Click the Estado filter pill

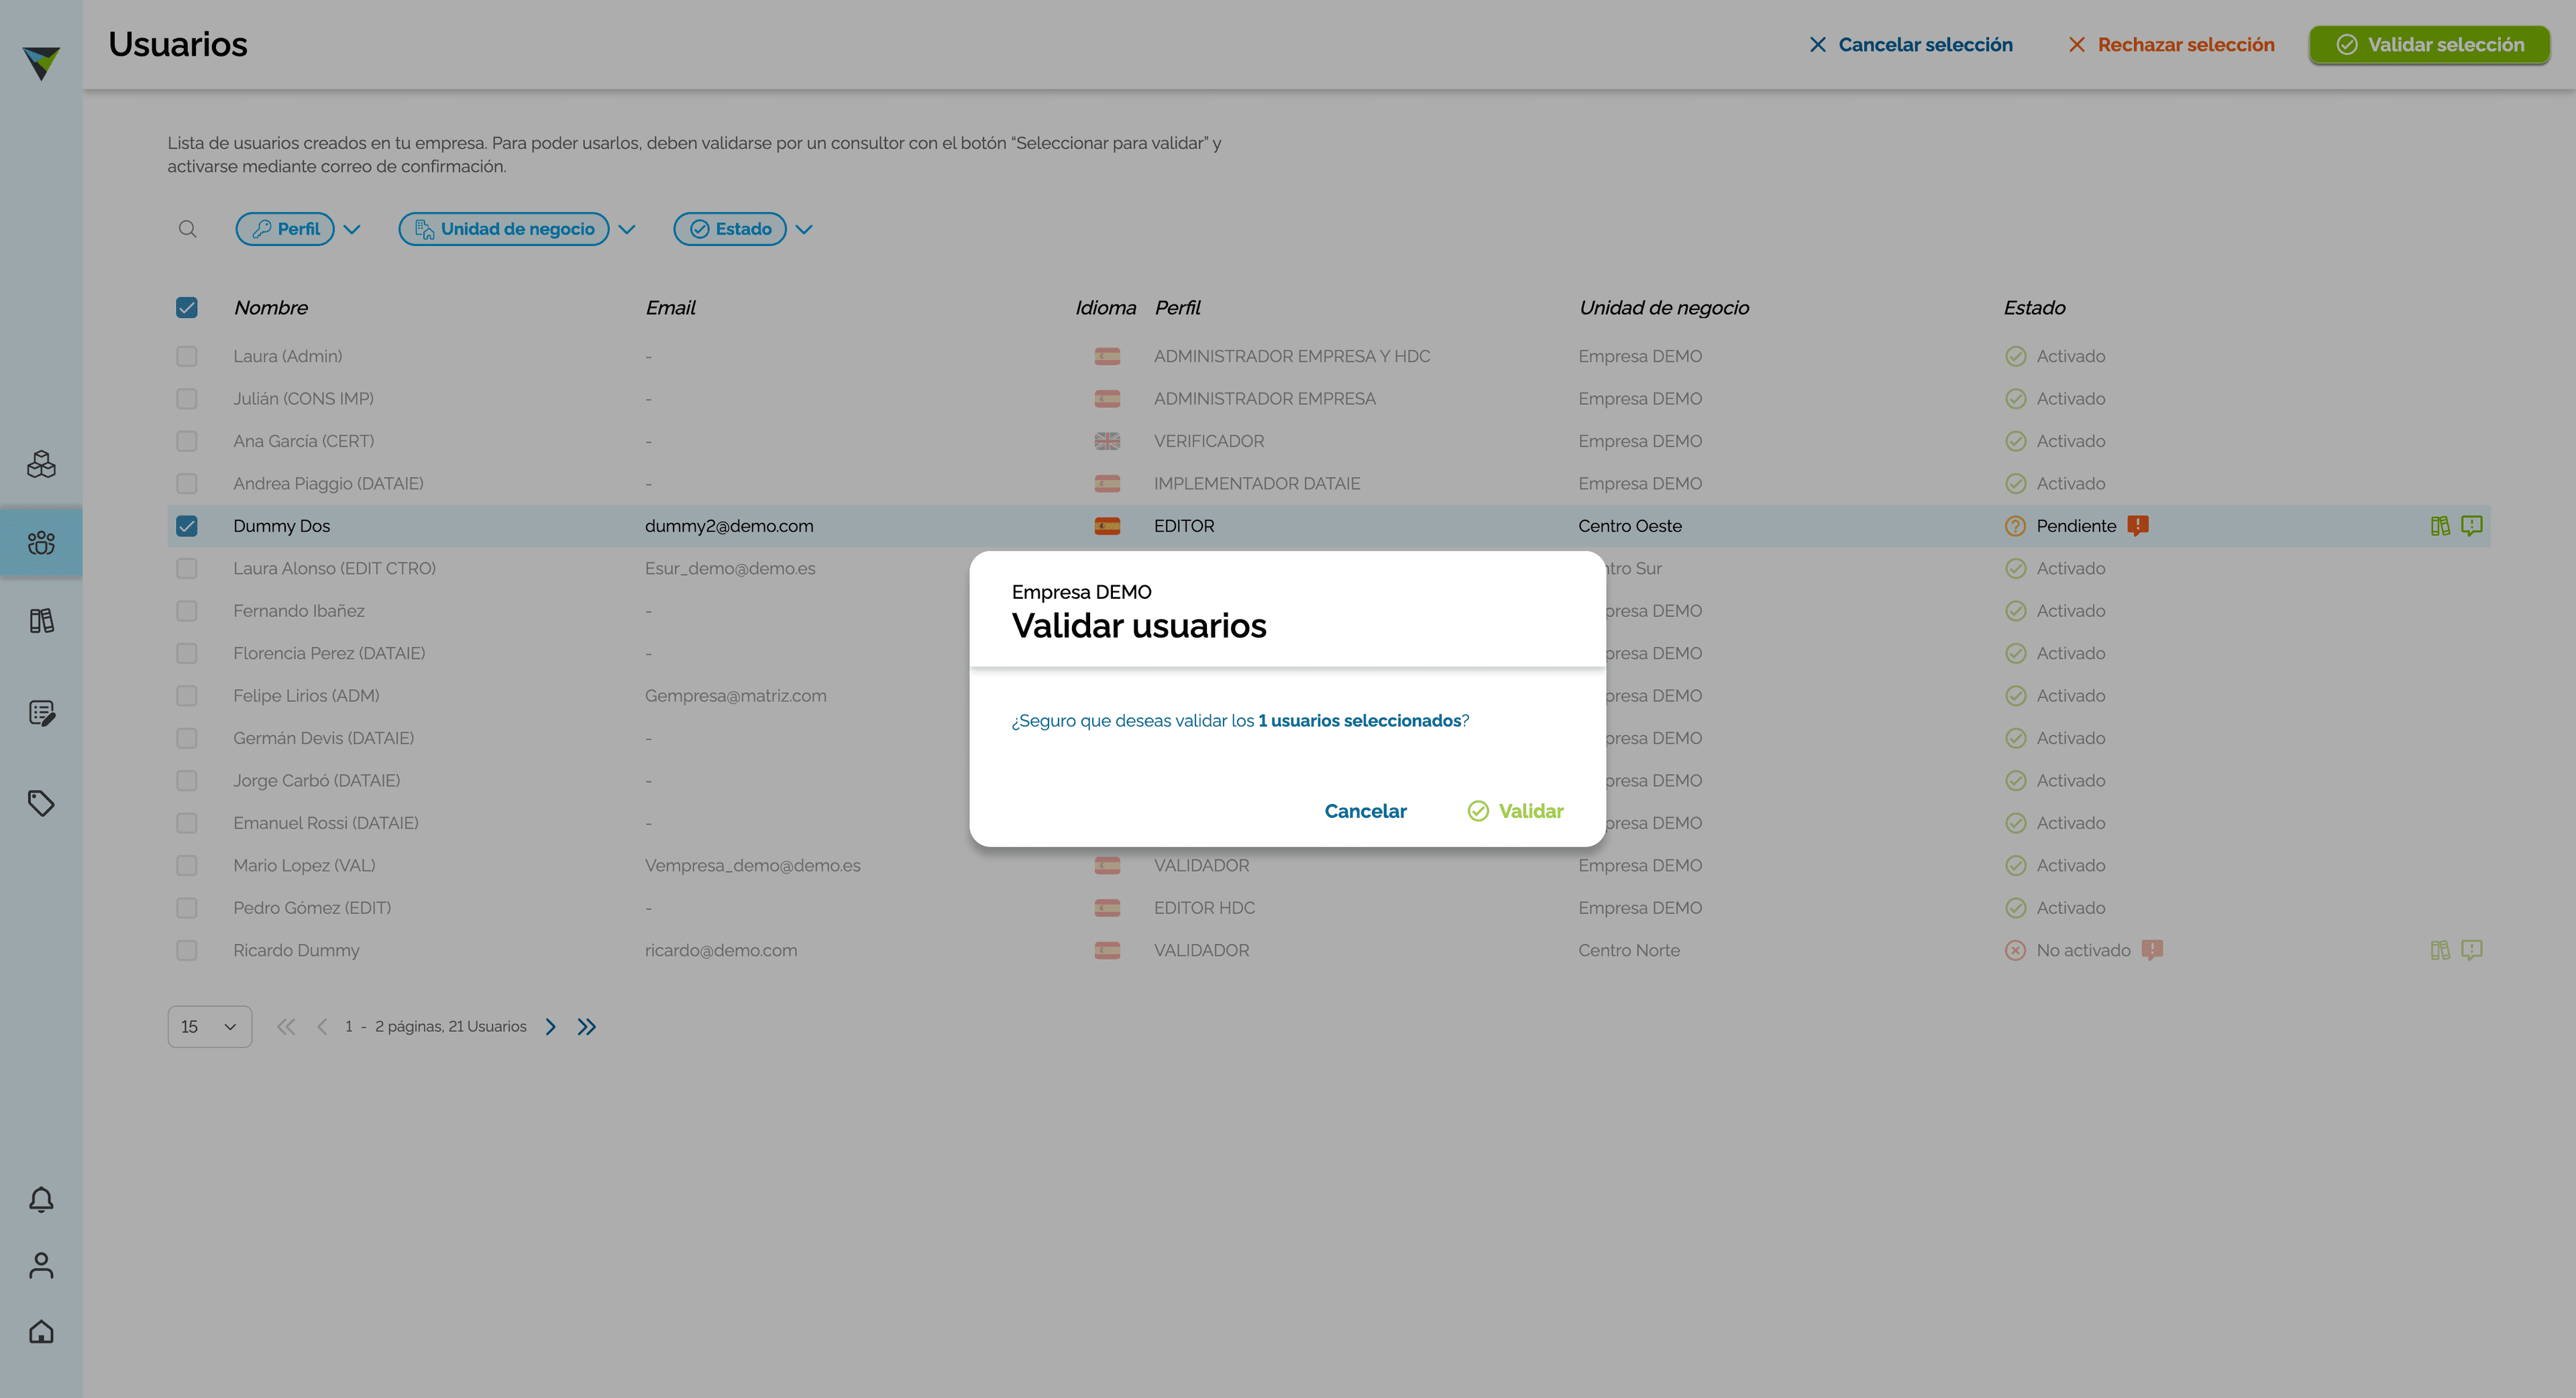(730, 229)
